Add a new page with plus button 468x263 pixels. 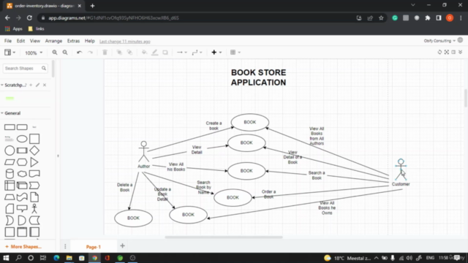(122, 246)
